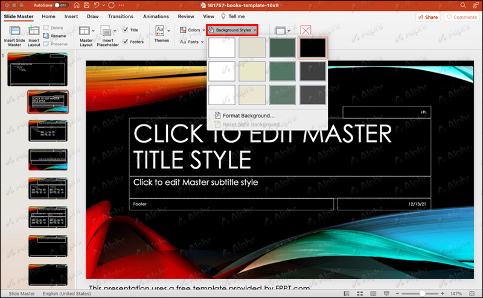
Task: Click the Slide Size icon
Action: point(280,30)
